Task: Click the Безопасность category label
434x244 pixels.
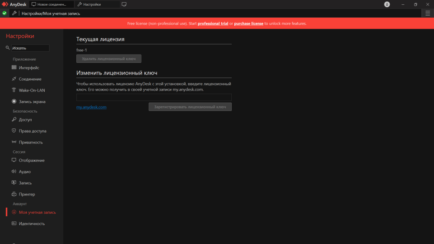Action: point(25,111)
